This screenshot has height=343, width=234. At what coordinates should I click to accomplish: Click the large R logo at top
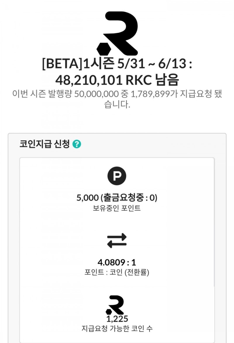tap(117, 33)
